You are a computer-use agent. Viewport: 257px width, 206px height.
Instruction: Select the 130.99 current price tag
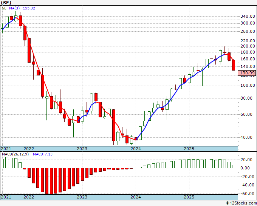point(248,73)
